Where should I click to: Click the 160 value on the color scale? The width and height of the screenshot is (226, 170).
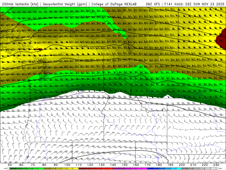coord(136,165)
